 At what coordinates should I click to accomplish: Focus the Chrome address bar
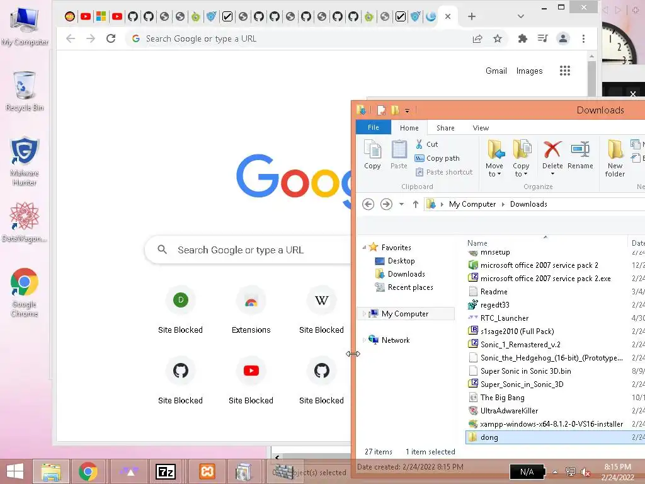point(300,38)
